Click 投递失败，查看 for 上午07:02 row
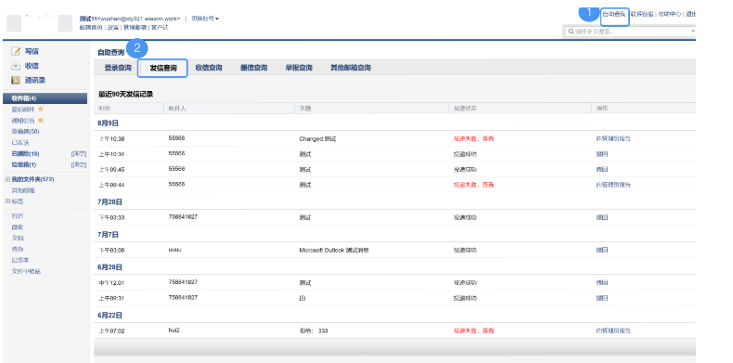Image resolution: width=733 pixels, height=363 pixels. 473,331
